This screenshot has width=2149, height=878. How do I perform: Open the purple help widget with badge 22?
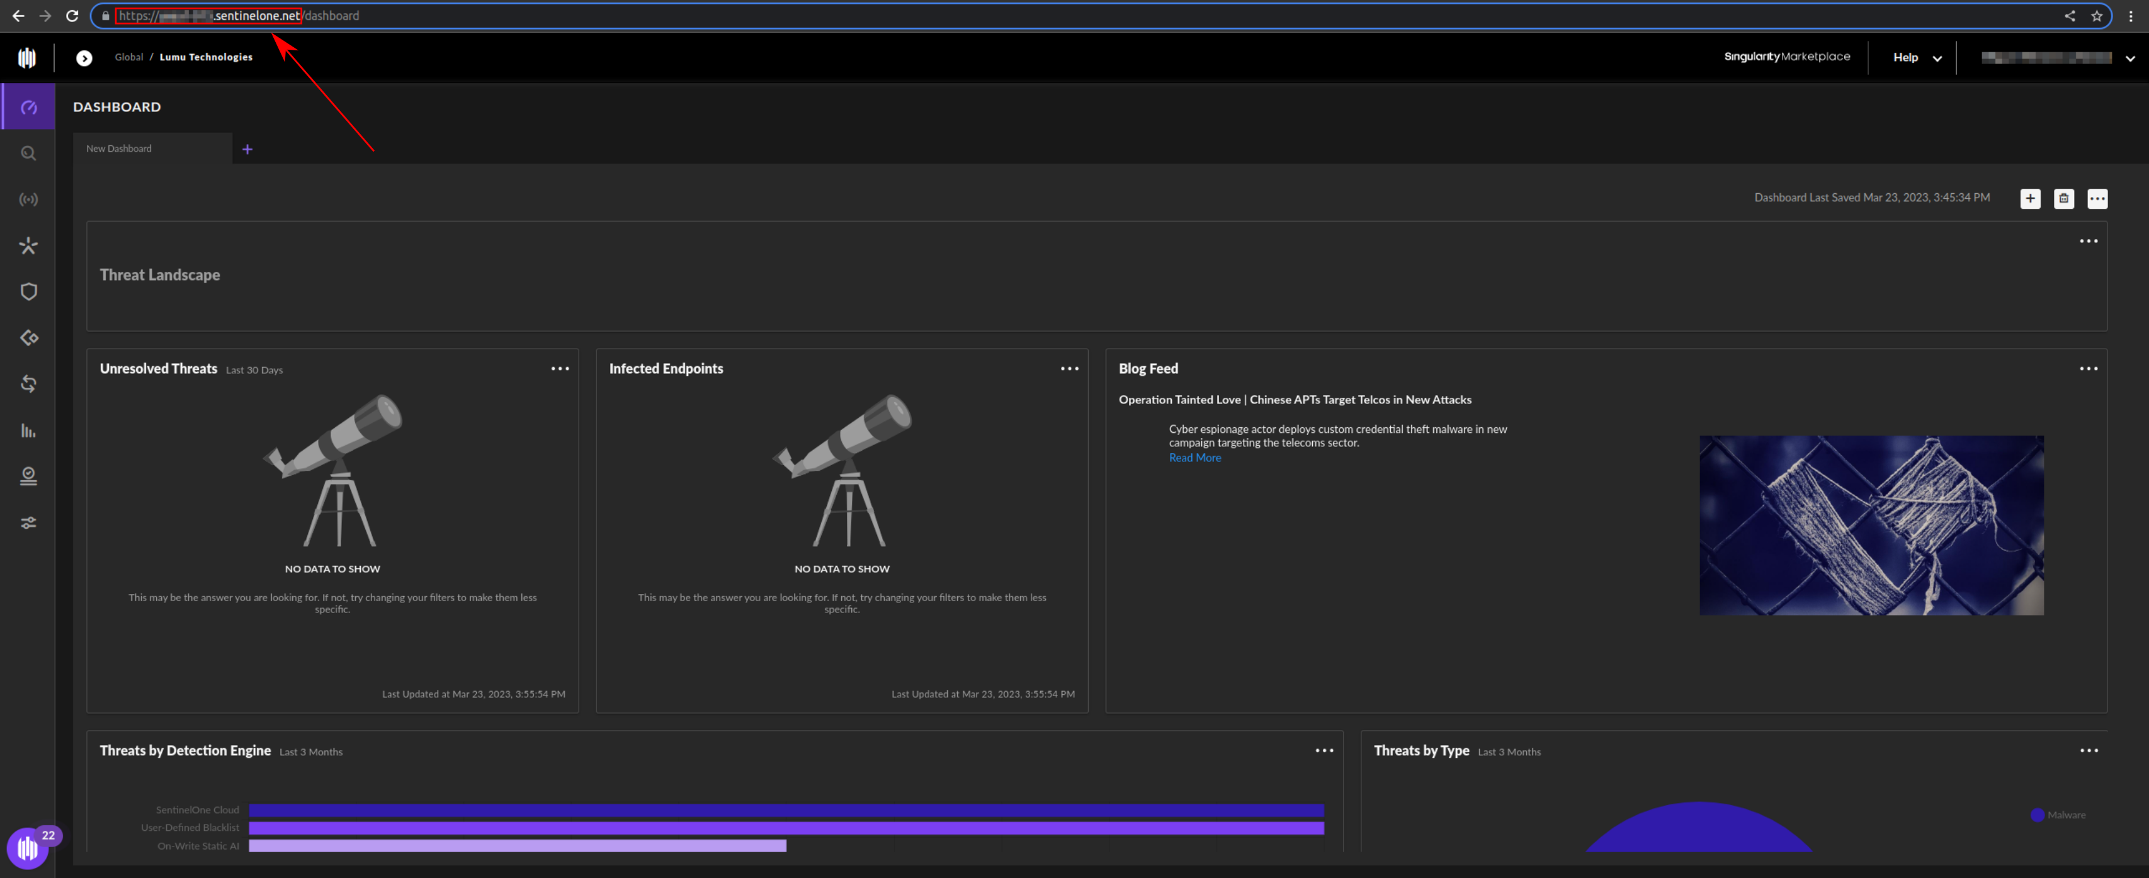28,848
